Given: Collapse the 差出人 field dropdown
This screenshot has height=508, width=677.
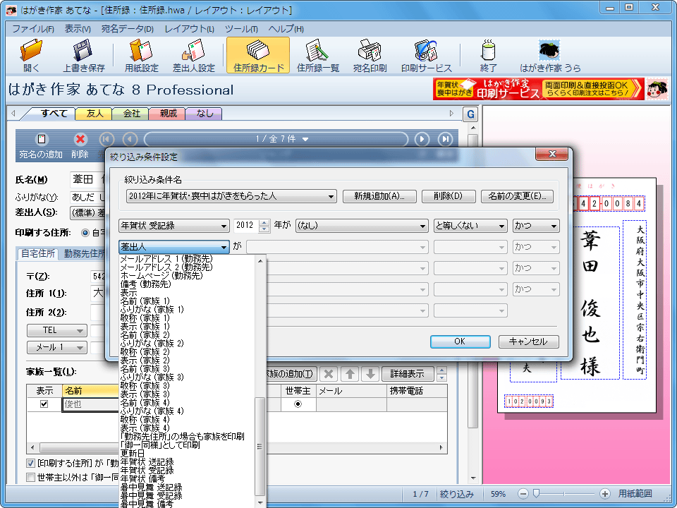Looking at the screenshot, I should [x=174, y=247].
